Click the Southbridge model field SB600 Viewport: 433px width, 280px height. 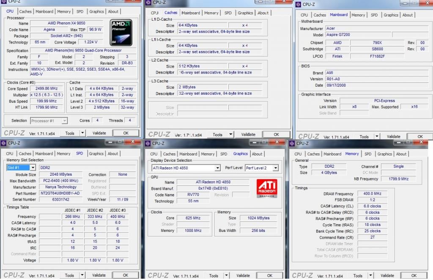[377, 49]
